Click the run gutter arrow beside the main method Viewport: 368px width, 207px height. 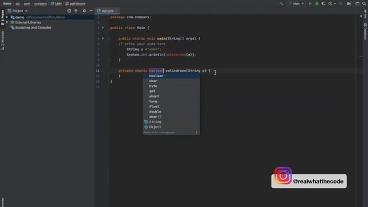[103, 39]
